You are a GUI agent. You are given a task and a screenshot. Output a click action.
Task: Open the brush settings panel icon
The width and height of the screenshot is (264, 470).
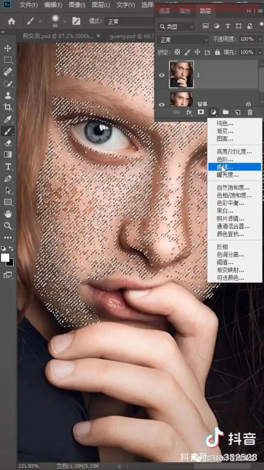pyautogui.click(x=76, y=21)
